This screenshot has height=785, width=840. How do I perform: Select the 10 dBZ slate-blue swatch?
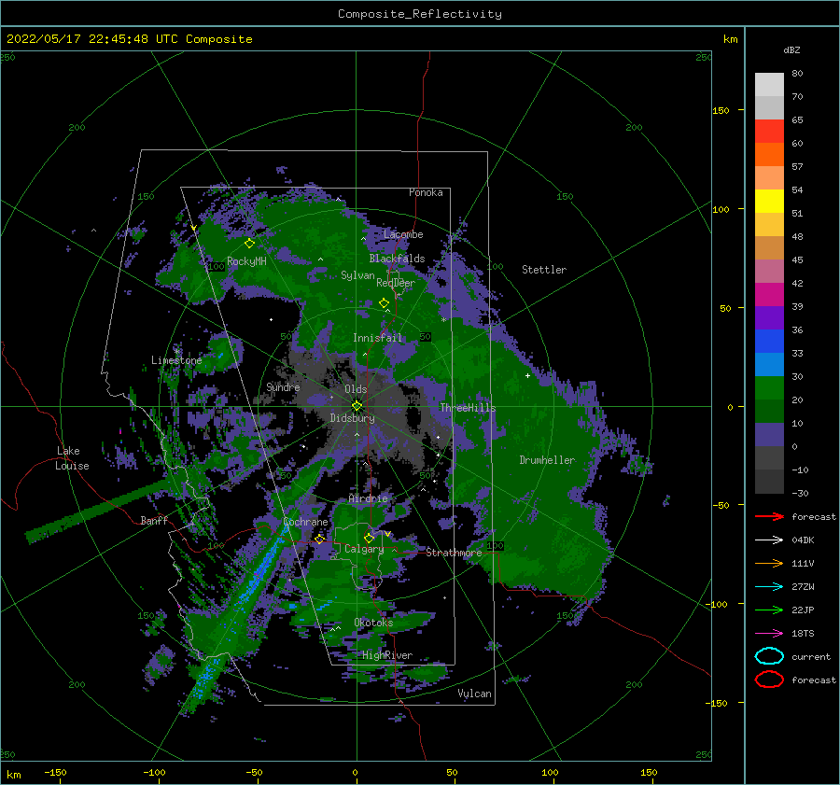[x=769, y=435]
